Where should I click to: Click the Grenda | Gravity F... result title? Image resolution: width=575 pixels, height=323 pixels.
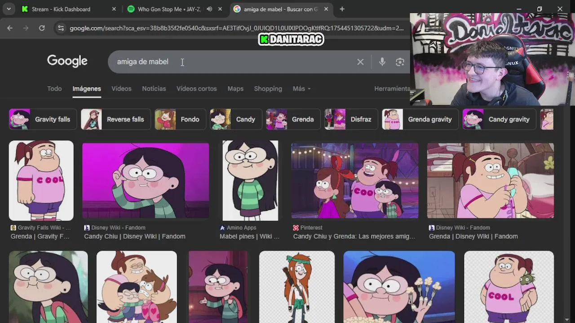(x=40, y=236)
